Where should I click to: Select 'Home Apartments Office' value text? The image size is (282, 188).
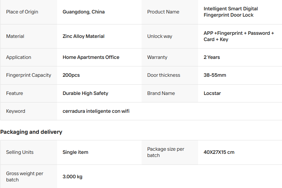(91, 57)
